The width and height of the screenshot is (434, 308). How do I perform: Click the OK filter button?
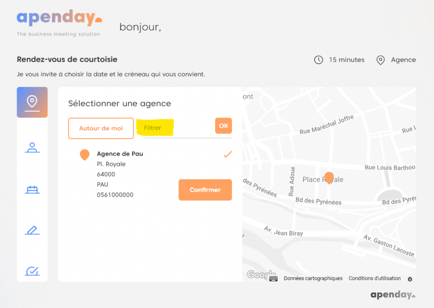(x=223, y=126)
